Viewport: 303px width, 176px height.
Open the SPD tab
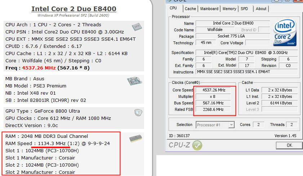244,9
